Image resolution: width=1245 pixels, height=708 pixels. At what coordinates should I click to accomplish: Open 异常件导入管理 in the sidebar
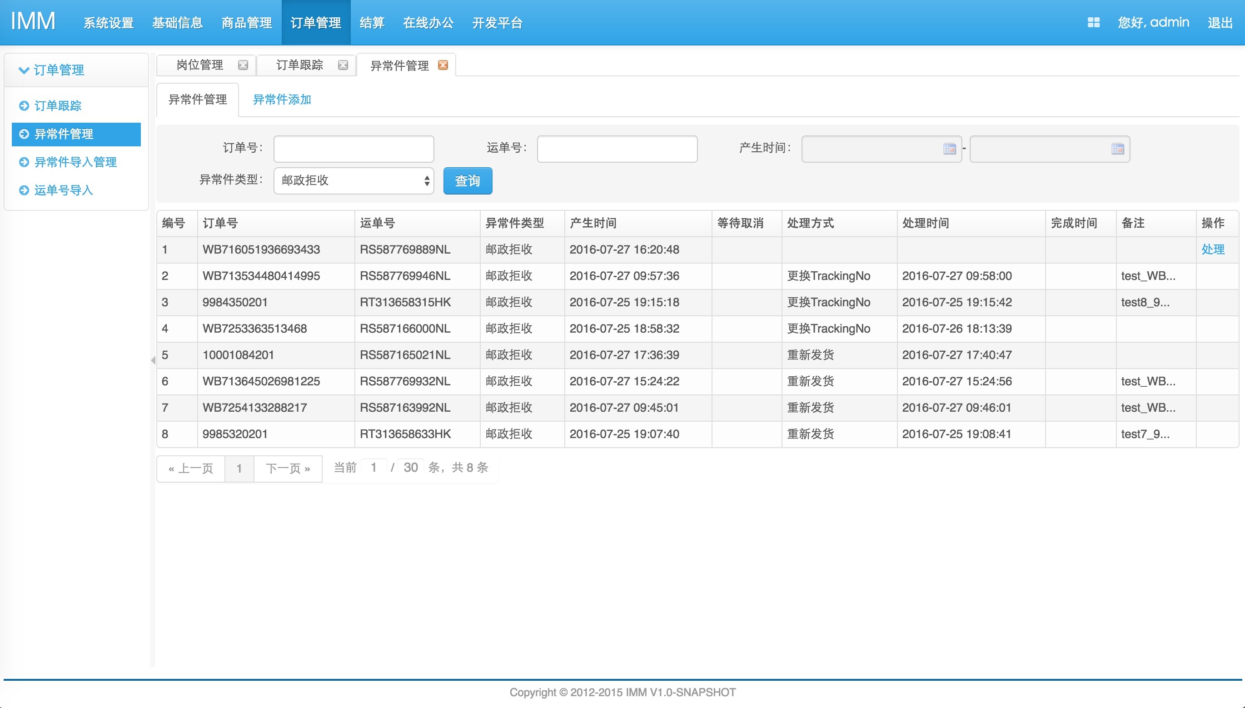tap(75, 162)
